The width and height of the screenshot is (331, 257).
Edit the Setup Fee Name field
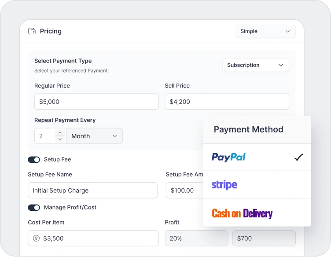click(92, 191)
